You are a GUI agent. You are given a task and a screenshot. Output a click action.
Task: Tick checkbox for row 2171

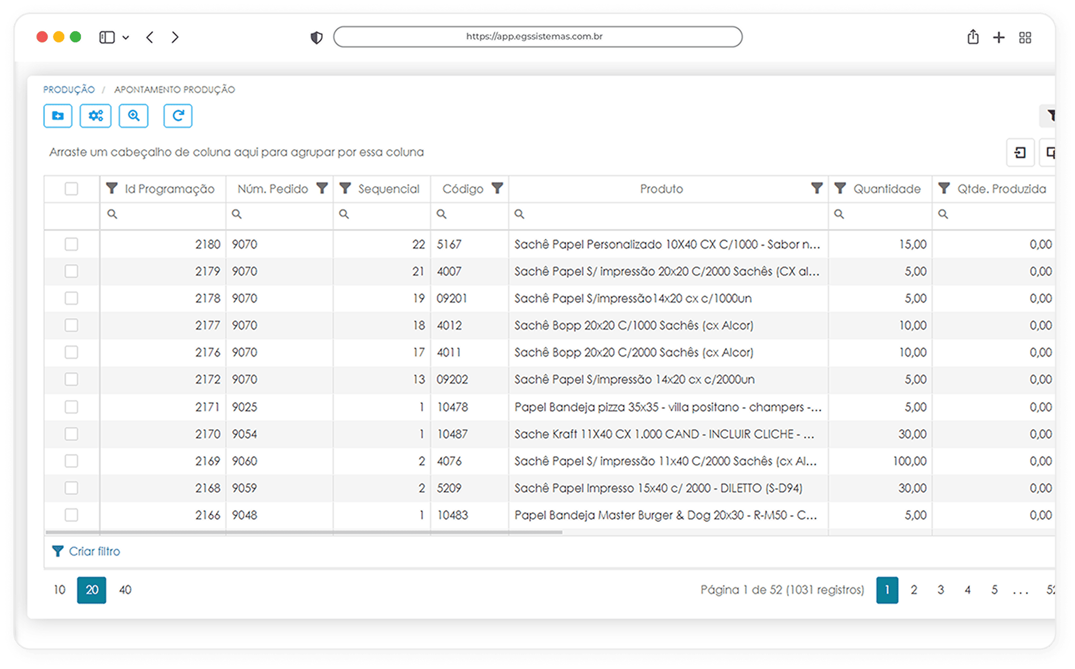(x=71, y=407)
